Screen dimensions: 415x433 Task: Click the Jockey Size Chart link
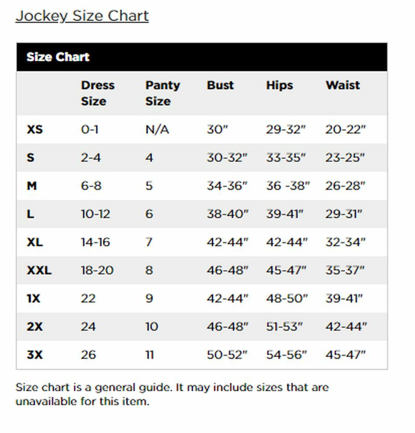pyautogui.click(x=82, y=16)
